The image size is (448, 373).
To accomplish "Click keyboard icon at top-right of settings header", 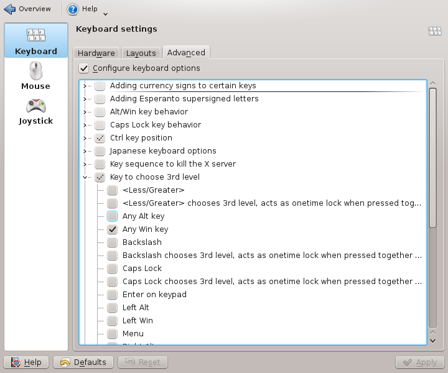I will point(434,31).
